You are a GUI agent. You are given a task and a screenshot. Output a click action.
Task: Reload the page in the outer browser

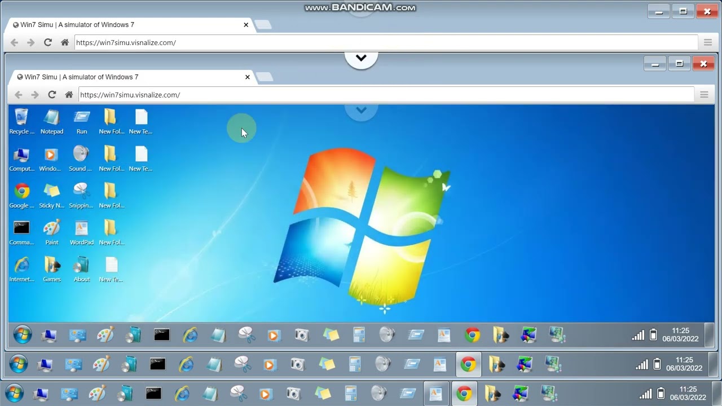pyautogui.click(x=48, y=42)
